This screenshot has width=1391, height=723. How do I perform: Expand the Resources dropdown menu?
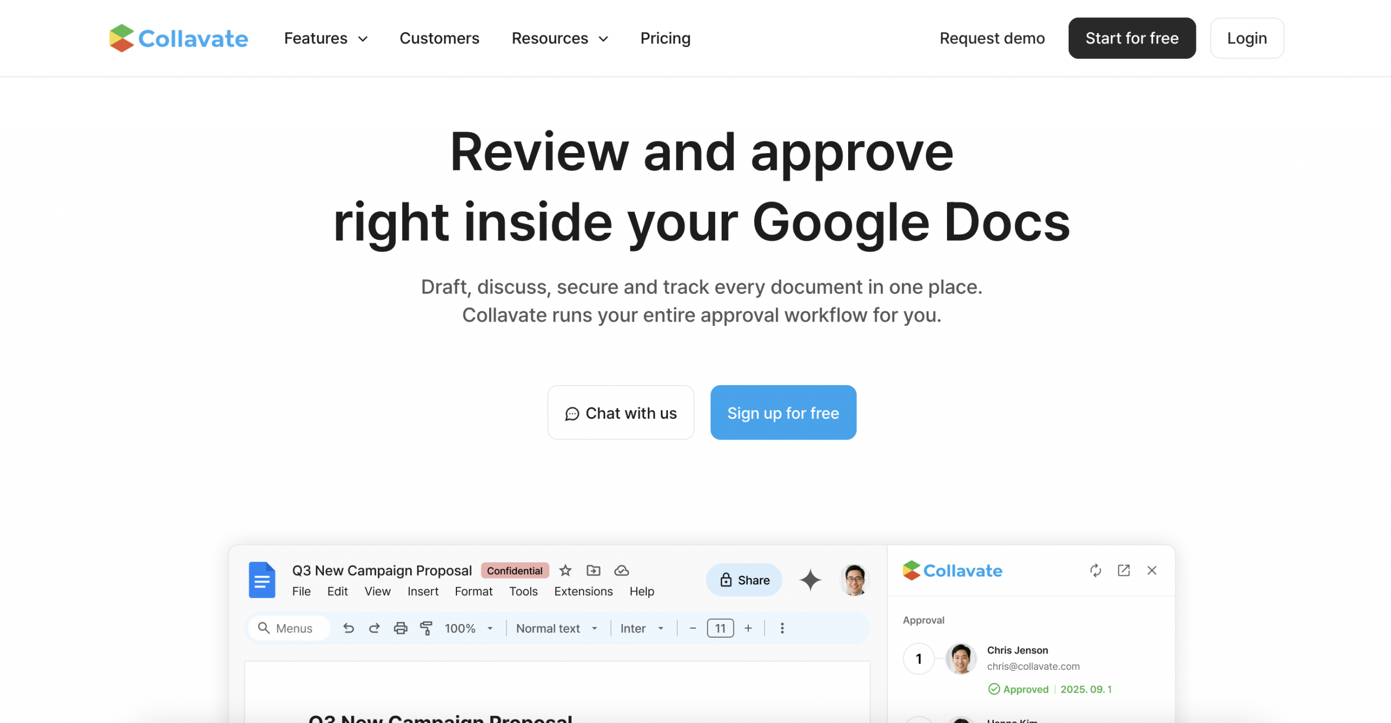click(x=560, y=38)
